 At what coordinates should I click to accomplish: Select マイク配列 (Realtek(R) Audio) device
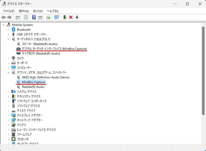(x=41, y=53)
